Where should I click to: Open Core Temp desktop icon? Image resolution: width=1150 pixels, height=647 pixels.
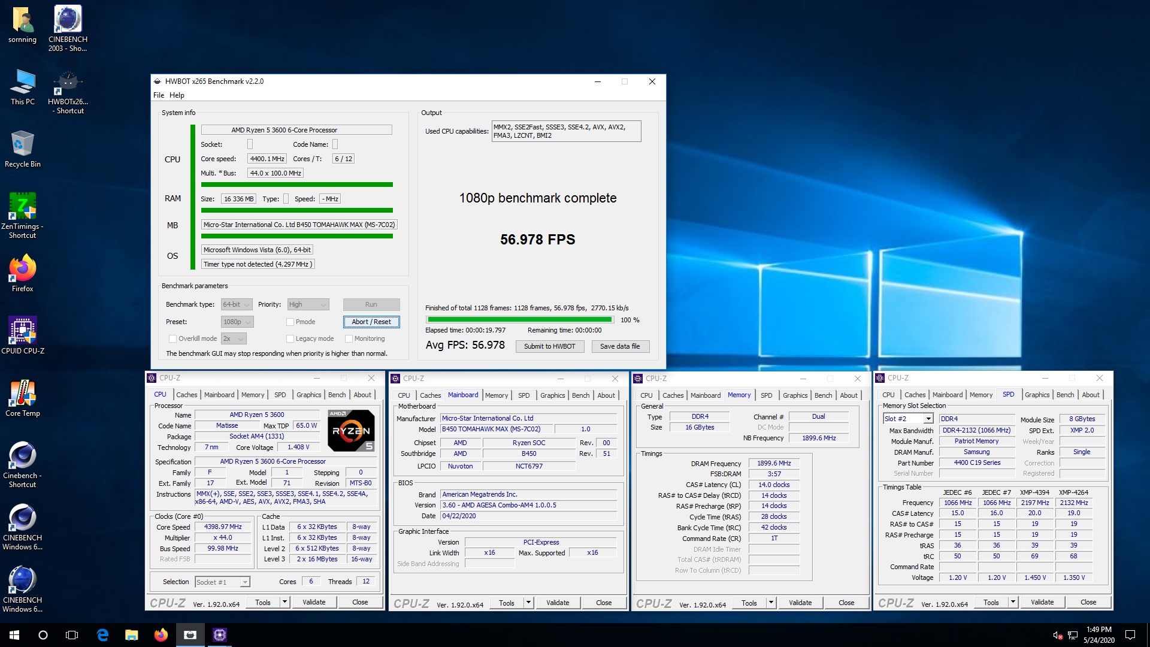click(23, 398)
